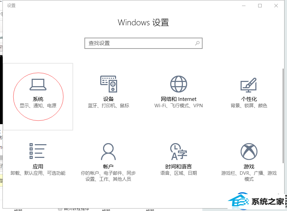This screenshot has width=287, height=211.
Task: Click the 帐户 category title
Action: tap(108, 167)
